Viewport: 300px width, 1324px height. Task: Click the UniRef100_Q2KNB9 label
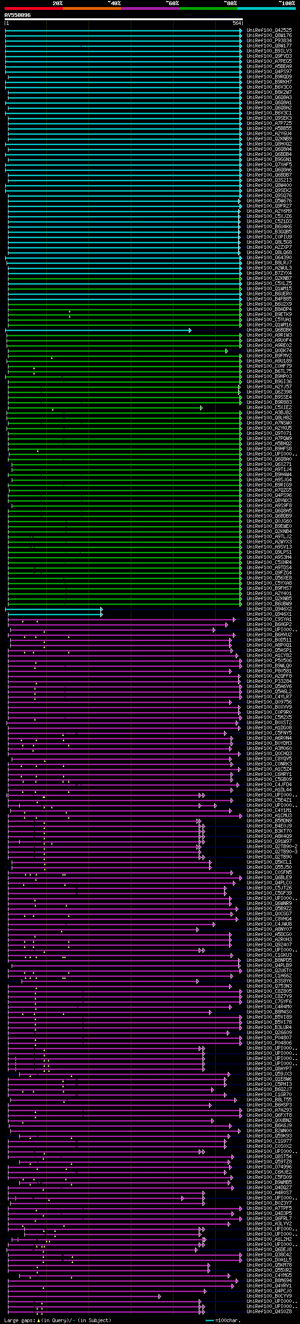(269, 139)
